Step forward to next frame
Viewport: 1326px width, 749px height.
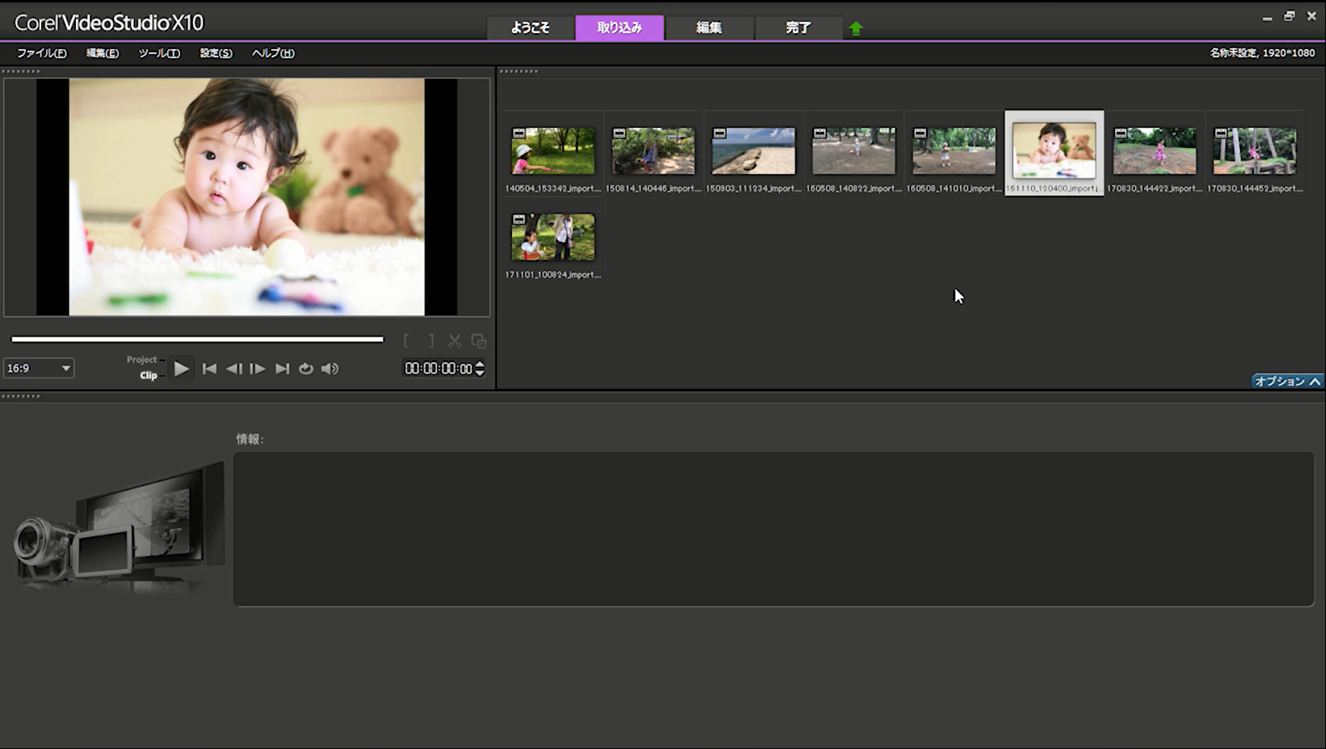[x=258, y=368]
